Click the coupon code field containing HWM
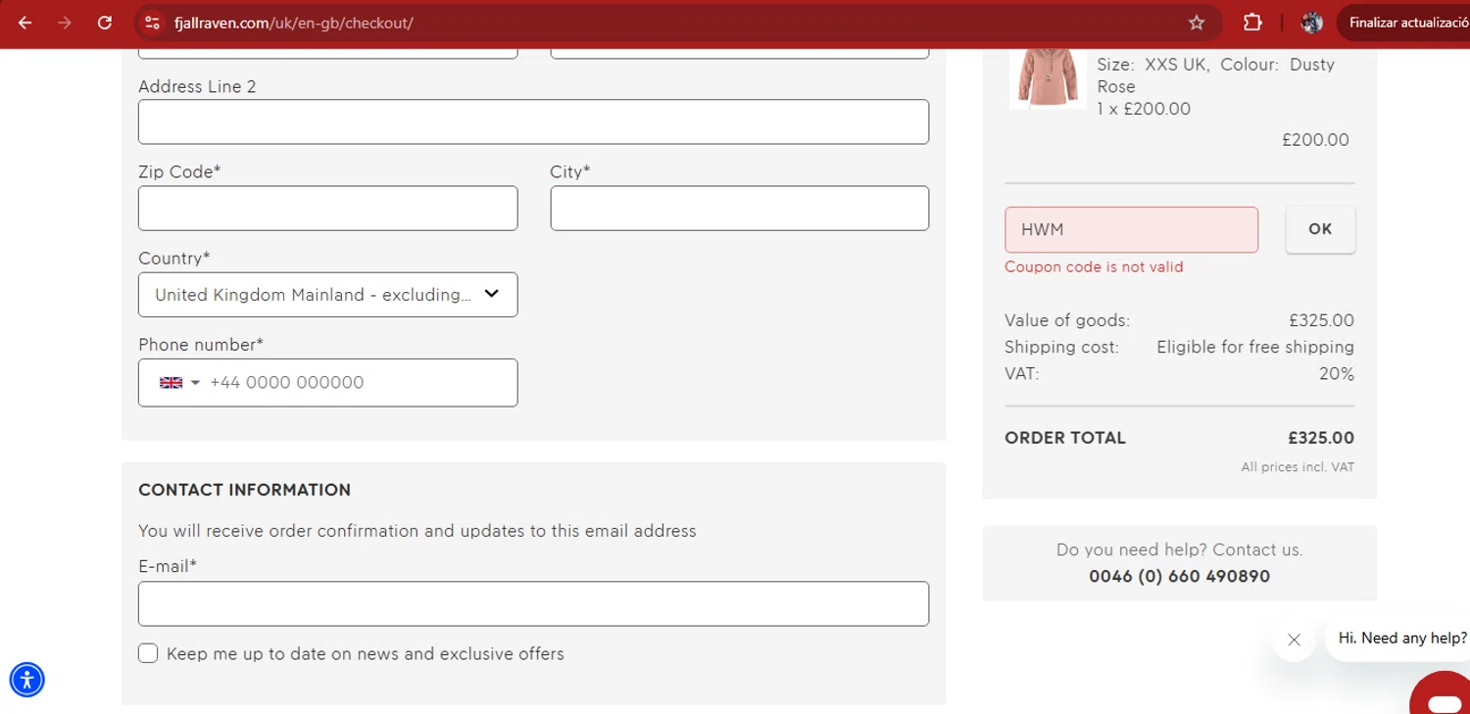This screenshot has height=714, width=1470. click(1131, 229)
